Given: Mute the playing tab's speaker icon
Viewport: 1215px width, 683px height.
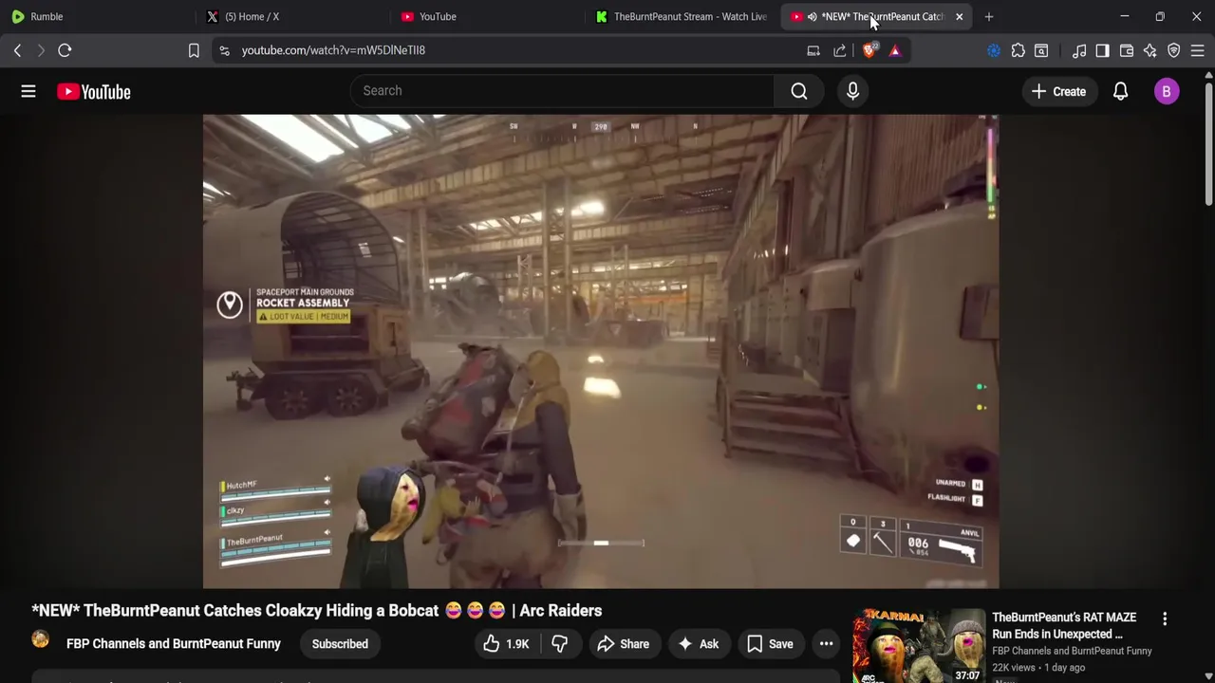Looking at the screenshot, I should pyautogui.click(x=812, y=16).
